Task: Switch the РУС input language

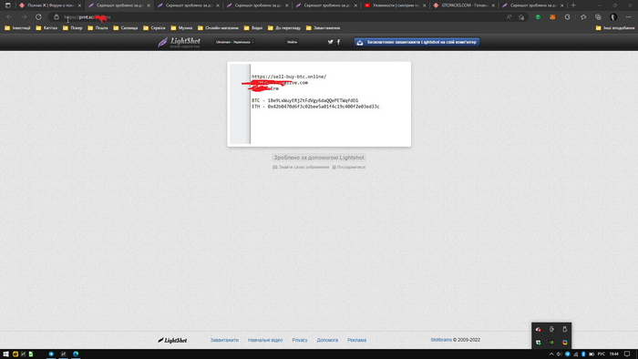Action: click(601, 354)
